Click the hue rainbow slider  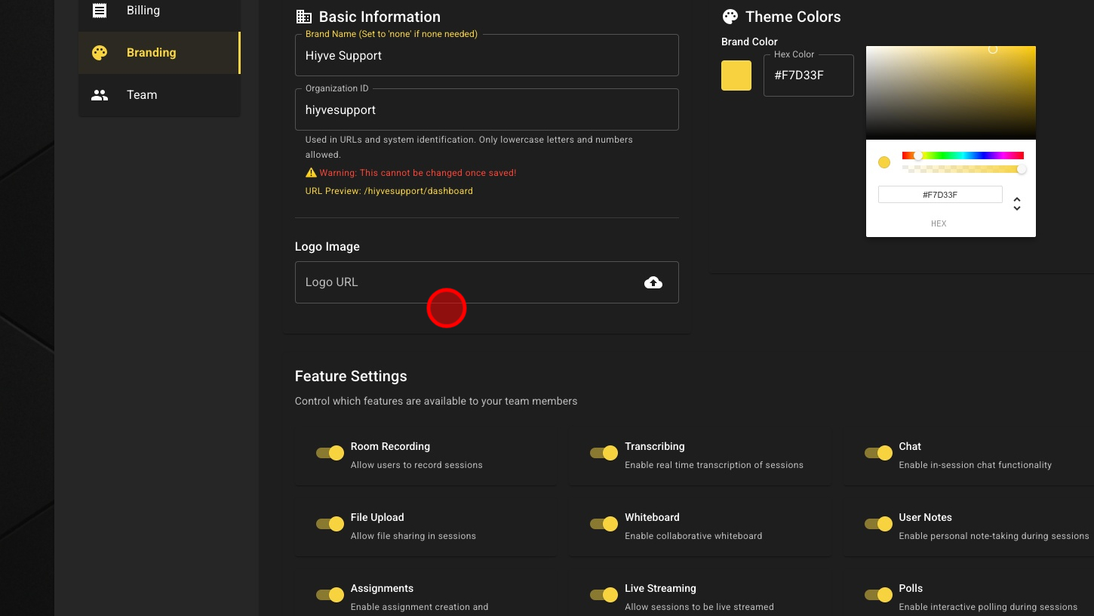(x=963, y=156)
